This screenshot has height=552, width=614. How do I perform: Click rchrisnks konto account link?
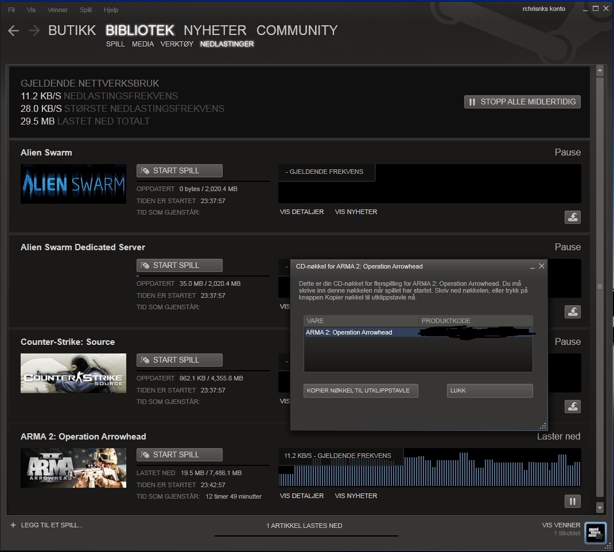pos(543,9)
